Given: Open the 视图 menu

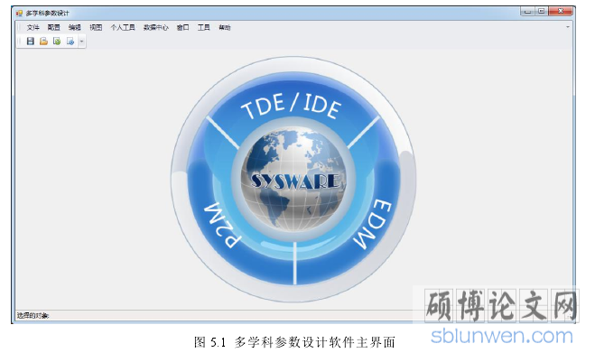Looking at the screenshot, I should click(96, 27).
